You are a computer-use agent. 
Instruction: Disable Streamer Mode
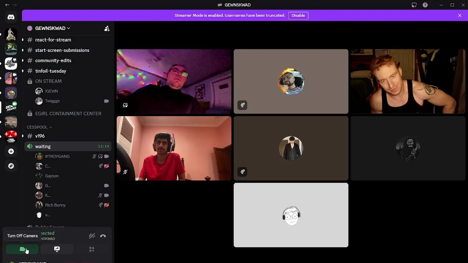pyautogui.click(x=298, y=15)
